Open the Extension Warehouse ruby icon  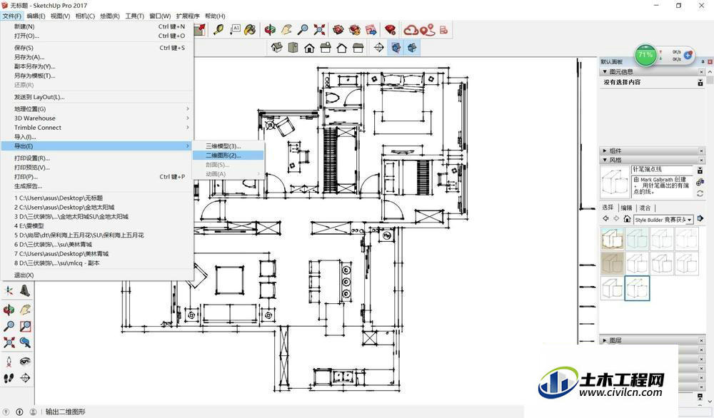[x=391, y=30]
